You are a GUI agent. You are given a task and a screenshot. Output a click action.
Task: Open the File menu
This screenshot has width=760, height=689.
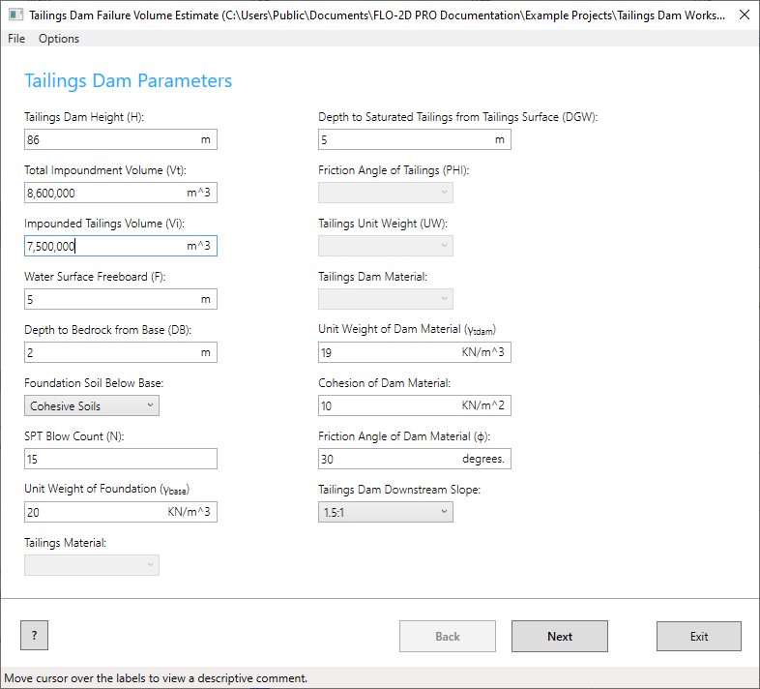coord(16,39)
